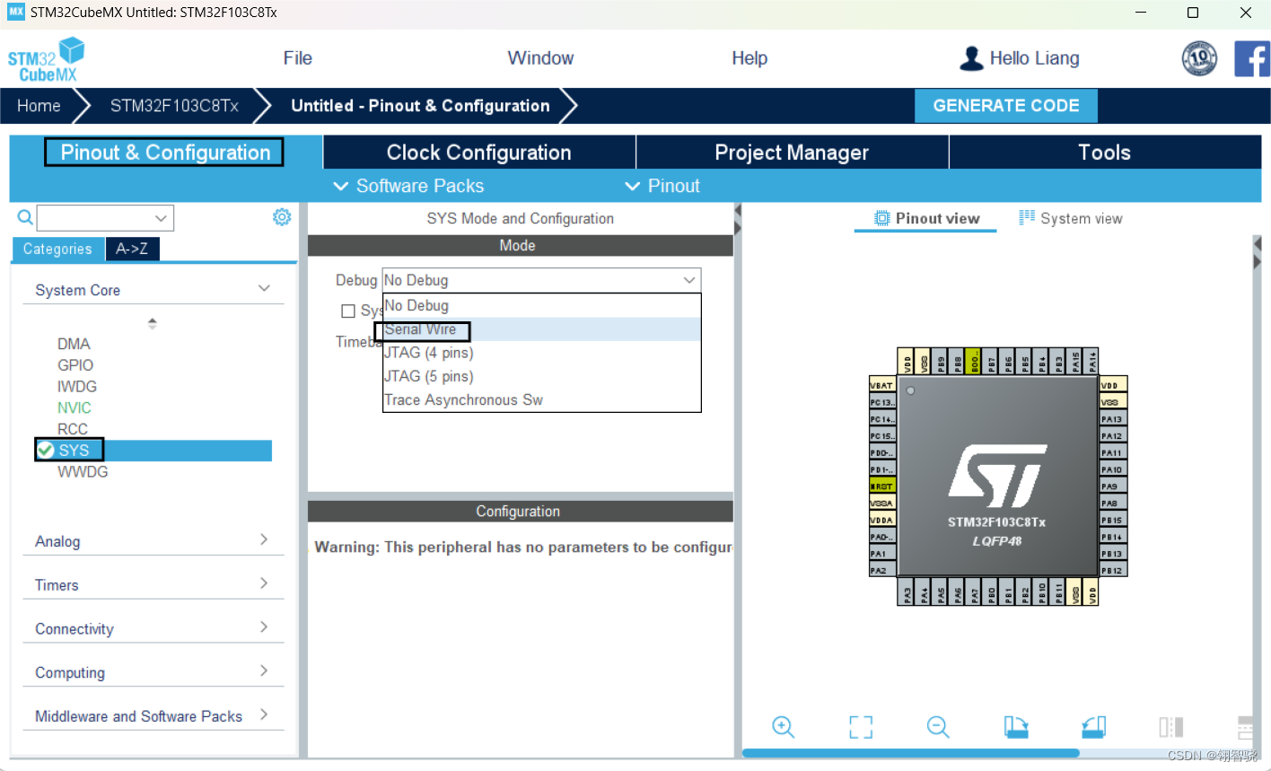Expand the Connectivity category

264,627
